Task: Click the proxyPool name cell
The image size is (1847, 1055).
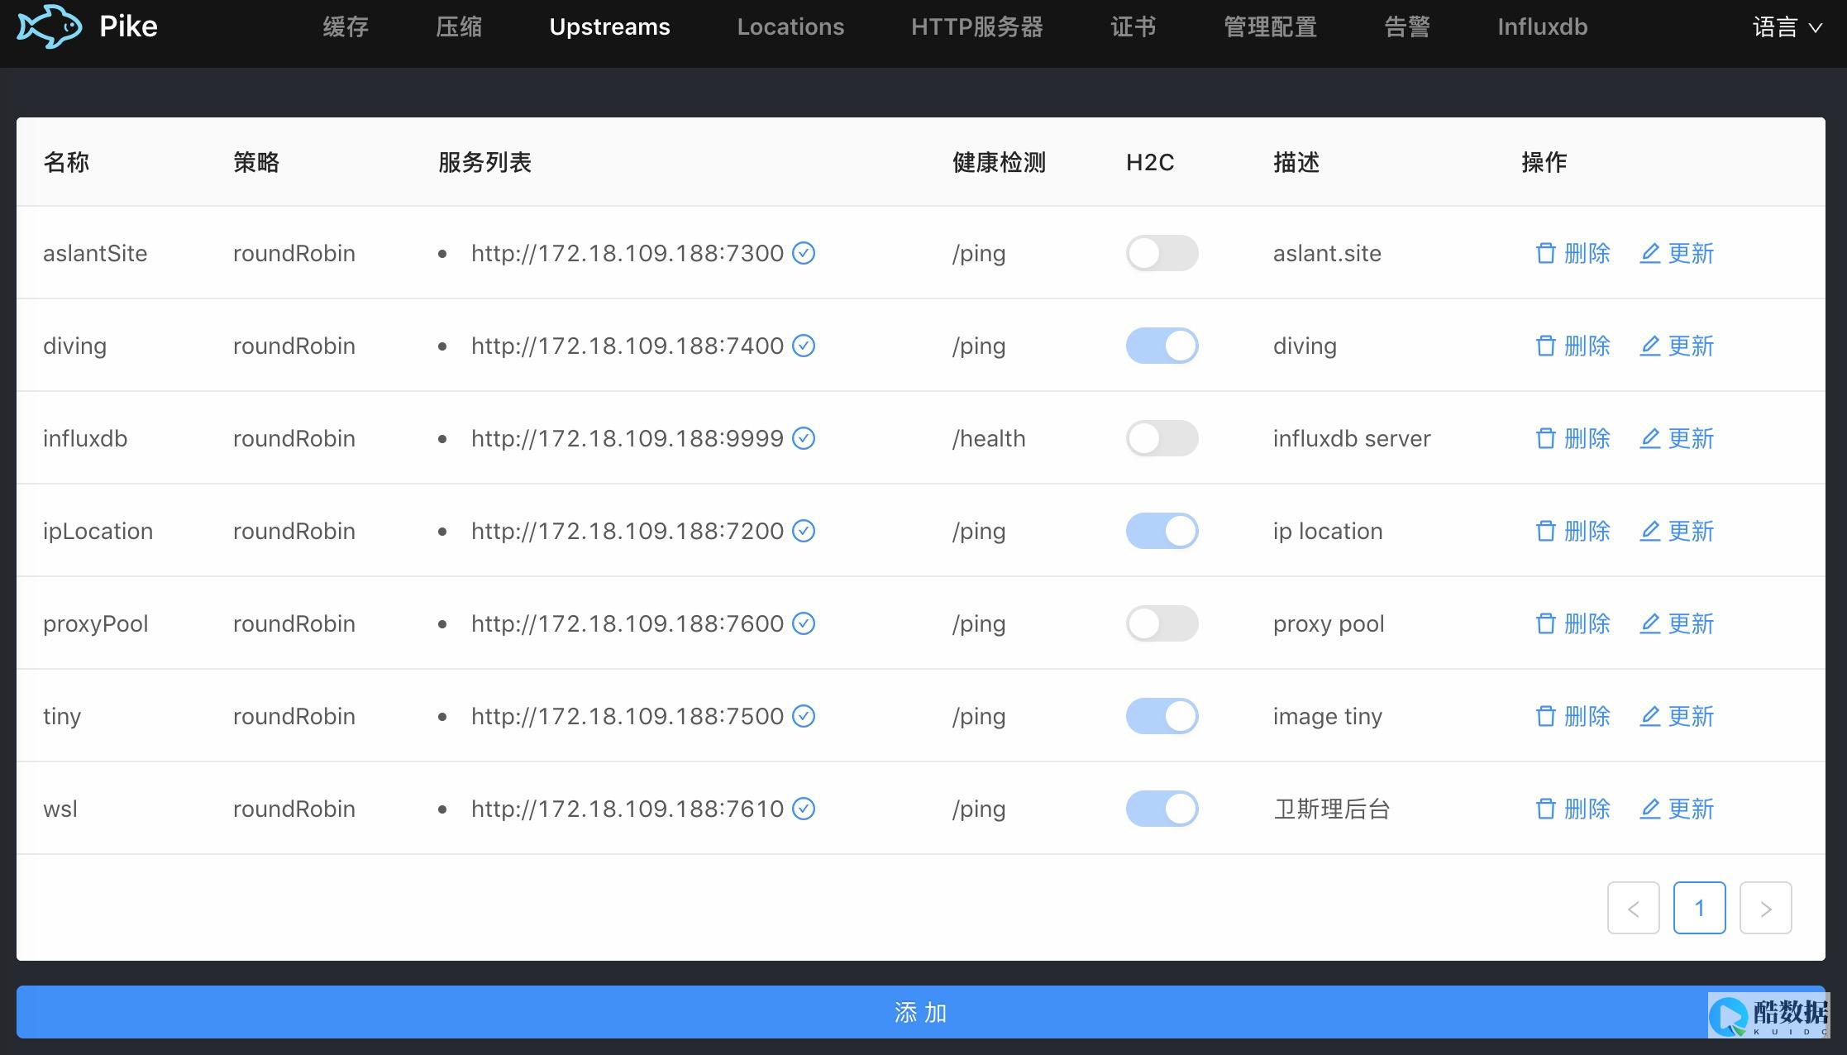Action: [x=96, y=623]
